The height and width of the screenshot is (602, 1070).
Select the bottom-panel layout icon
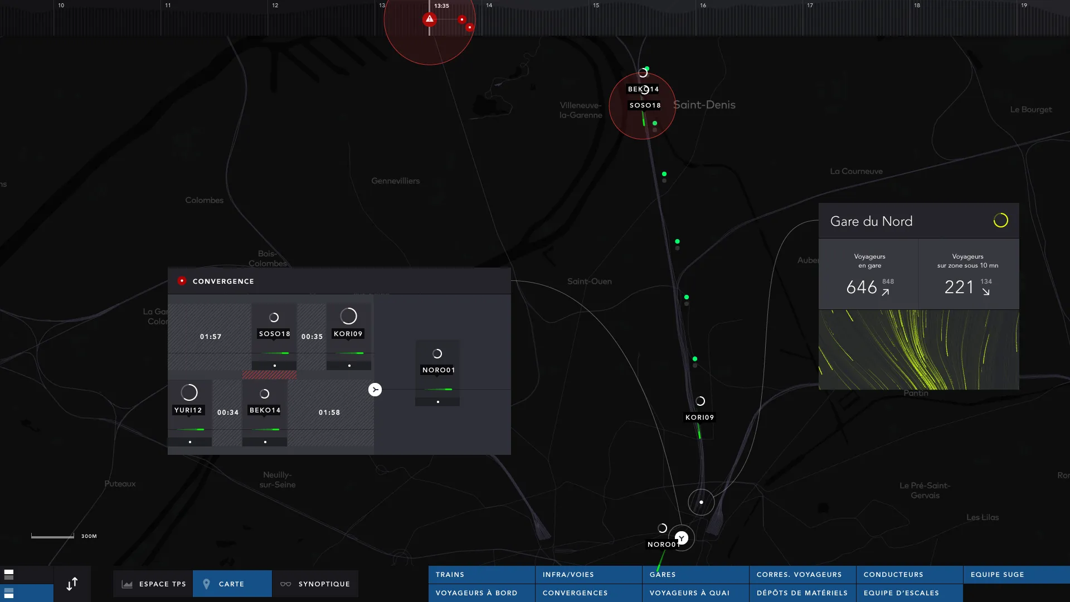tap(9, 593)
